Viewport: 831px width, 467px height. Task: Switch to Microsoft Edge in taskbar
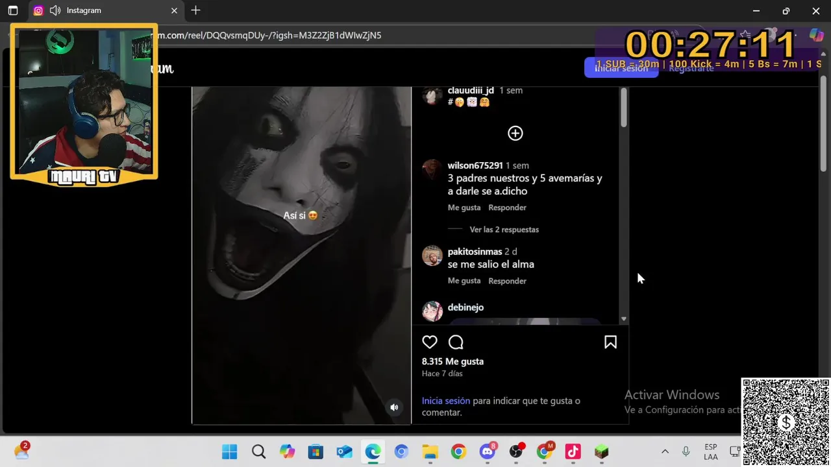coord(373,452)
